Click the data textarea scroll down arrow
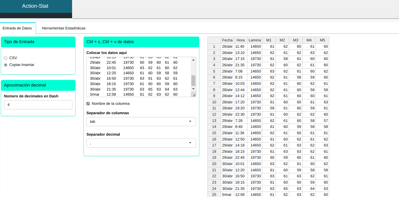399x197 pixels. [193, 89]
